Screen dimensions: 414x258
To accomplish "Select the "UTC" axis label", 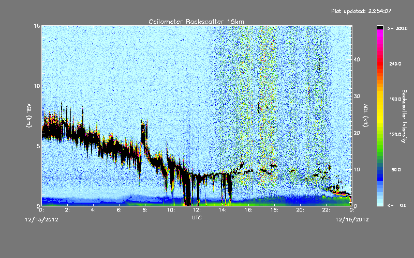I will click(x=197, y=217).
